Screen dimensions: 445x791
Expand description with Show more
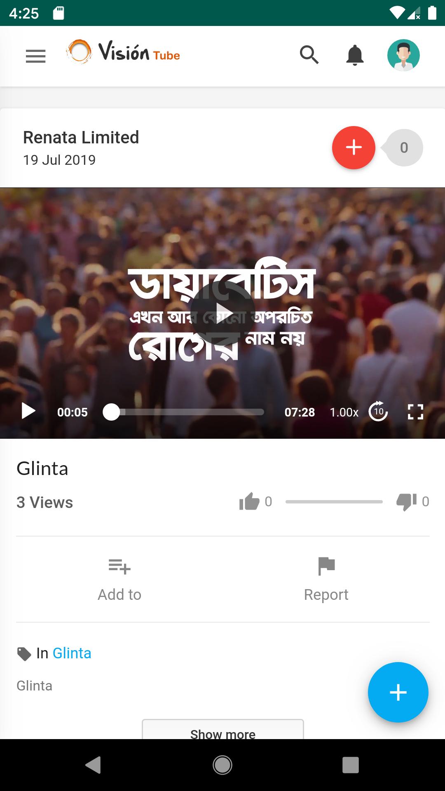tap(223, 729)
